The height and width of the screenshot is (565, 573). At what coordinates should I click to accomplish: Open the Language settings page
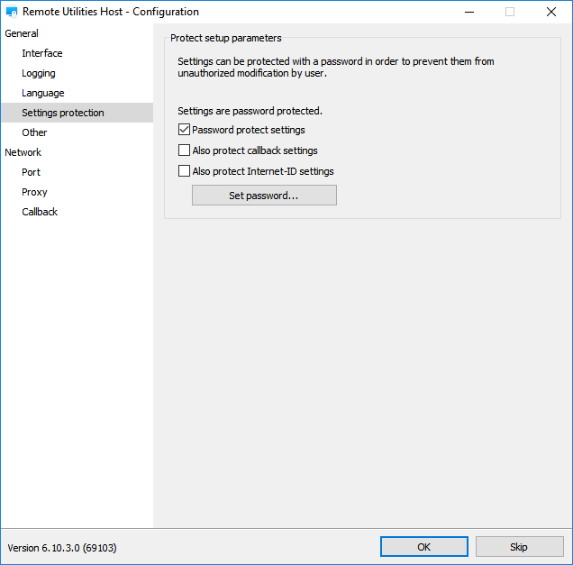point(43,93)
